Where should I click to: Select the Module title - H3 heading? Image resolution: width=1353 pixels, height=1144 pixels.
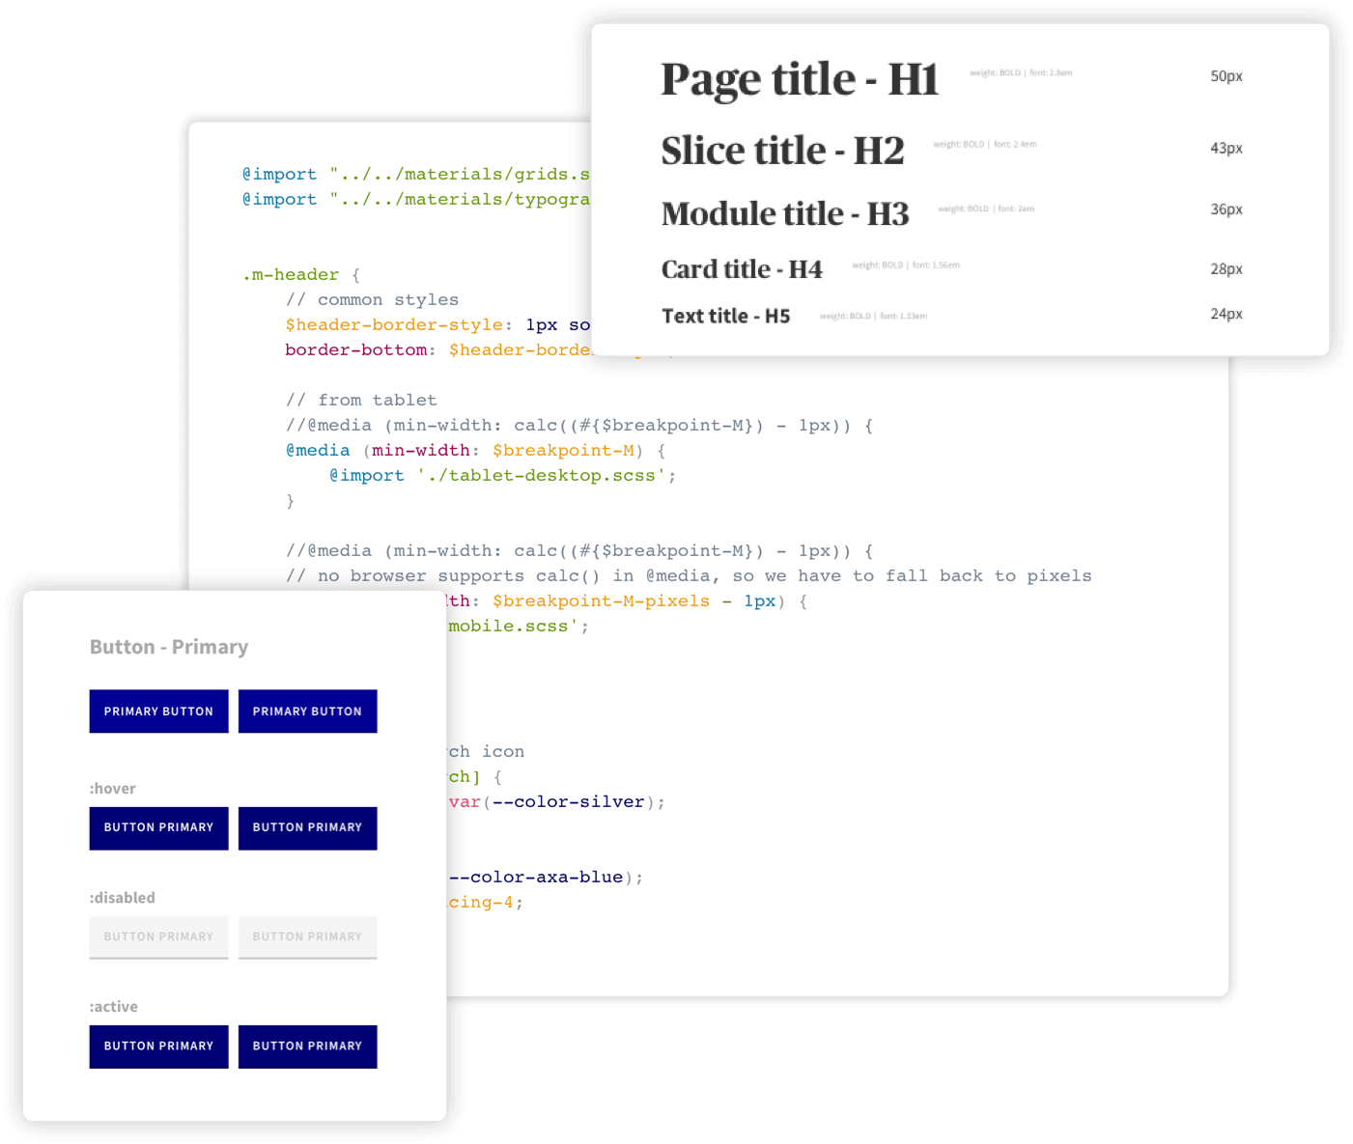(x=785, y=213)
